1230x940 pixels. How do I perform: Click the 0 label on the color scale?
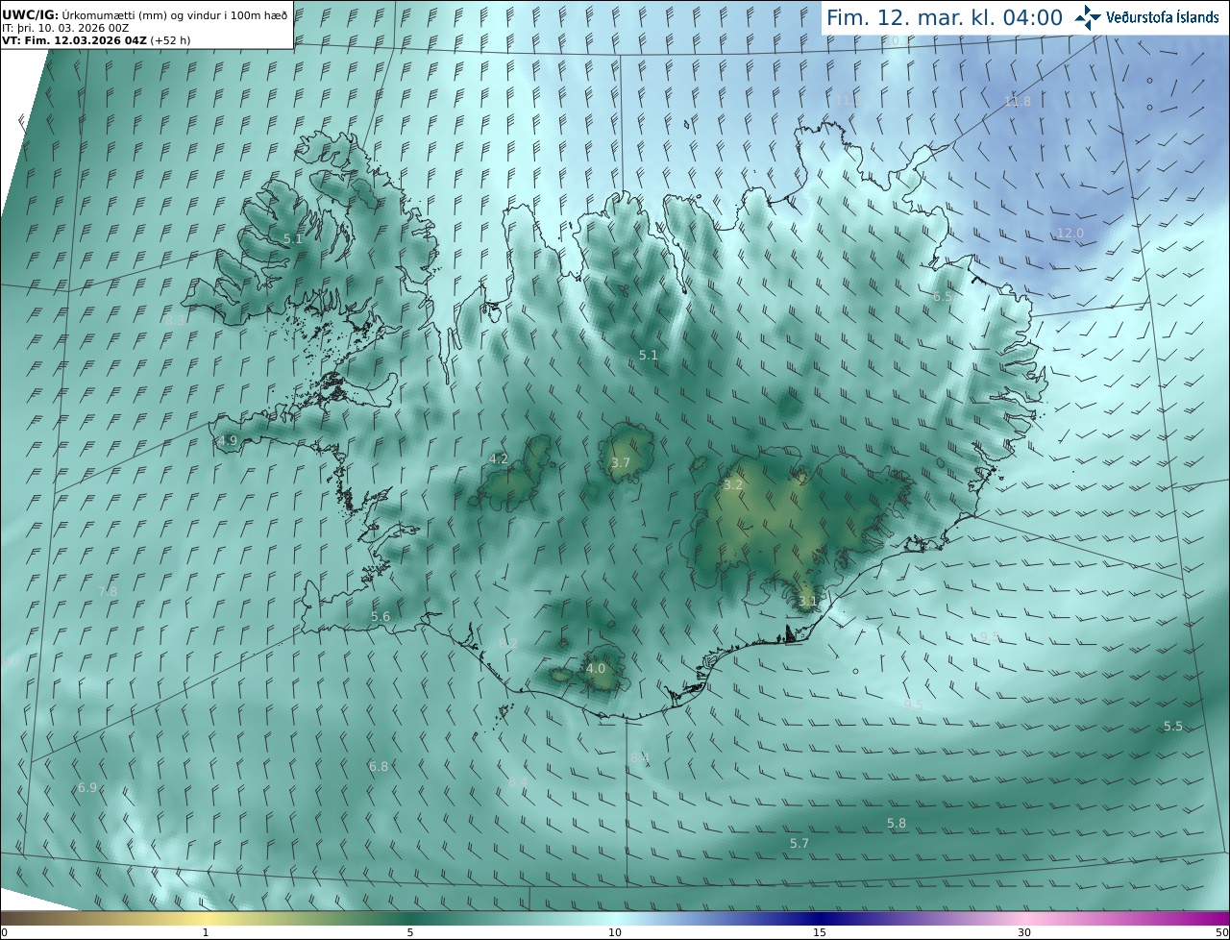pos(4,932)
